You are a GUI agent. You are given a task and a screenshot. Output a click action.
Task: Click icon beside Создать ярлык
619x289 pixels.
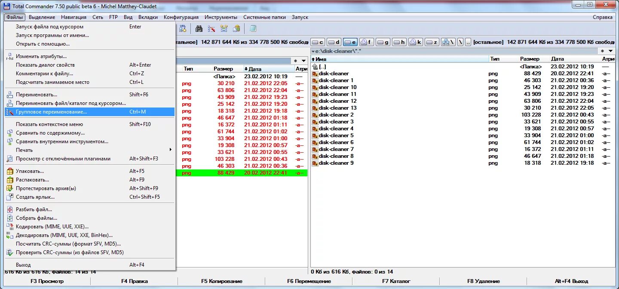tap(10, 197)
